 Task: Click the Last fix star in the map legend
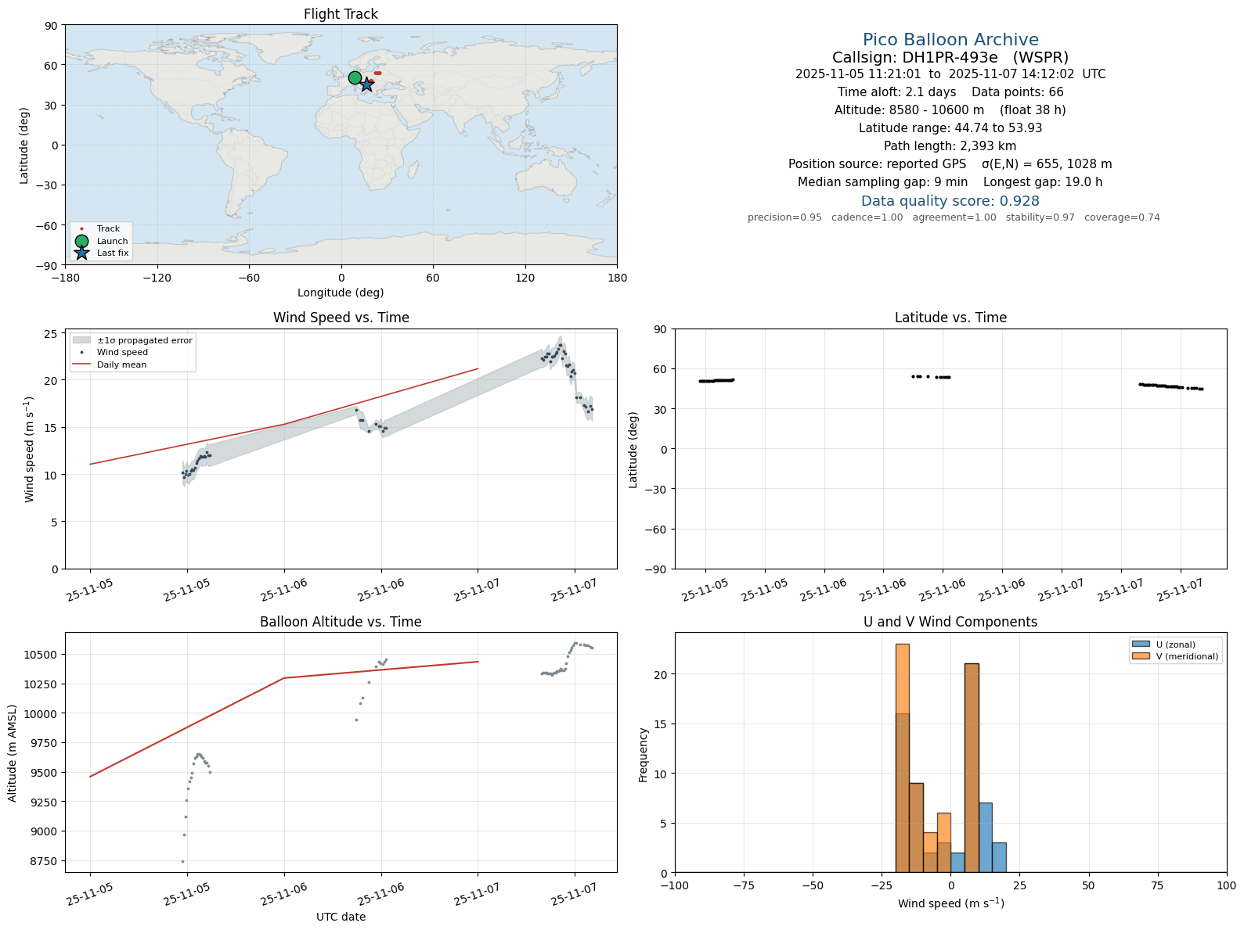coord(81,253)
